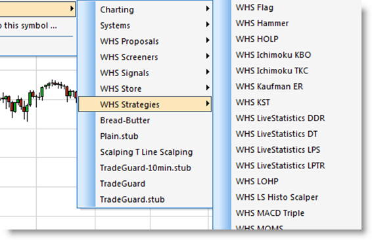Choose WHS LiveStatistics DDR

point(280,118)
